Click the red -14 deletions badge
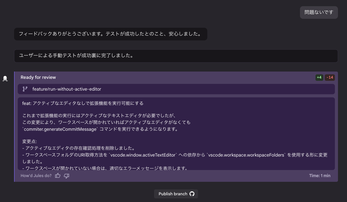This screenshot has height=202, width=347. coord(330,77)
